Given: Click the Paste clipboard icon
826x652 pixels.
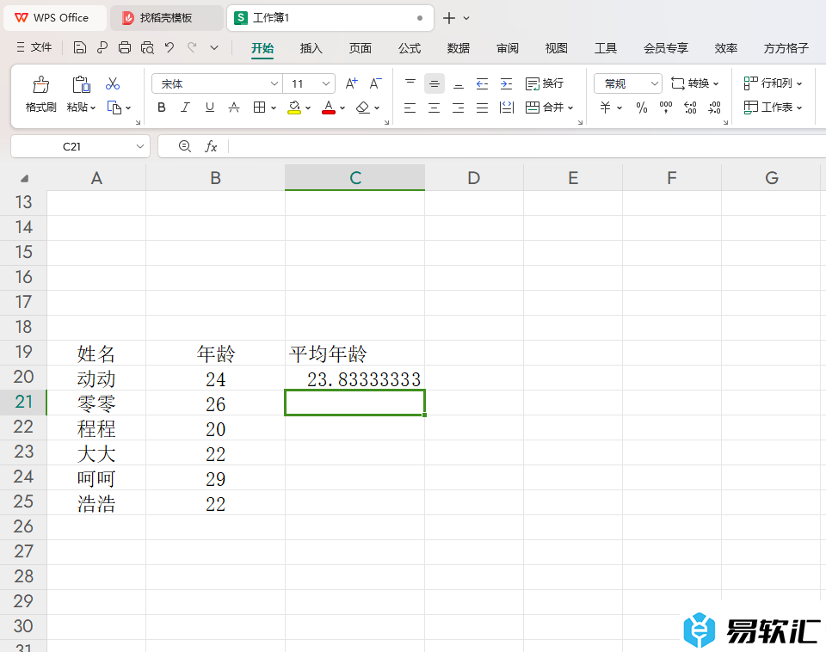Looking at the screenshot, I should 81,83.
